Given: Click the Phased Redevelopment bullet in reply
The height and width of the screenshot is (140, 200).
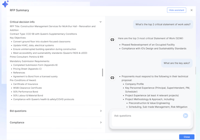Looking at the screenshot, I should pos(148,45).
